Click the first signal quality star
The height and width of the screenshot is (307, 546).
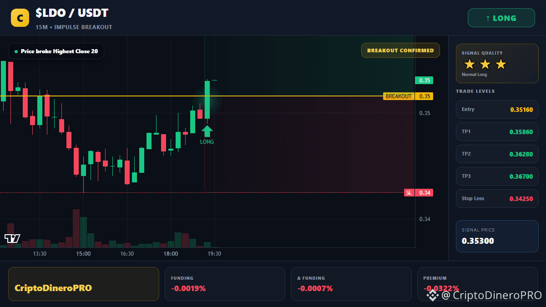[469, 64]
